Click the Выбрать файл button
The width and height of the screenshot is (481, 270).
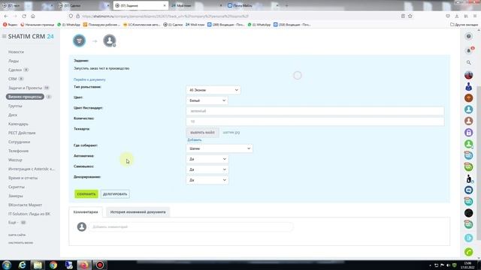click(x=202, y=133)
